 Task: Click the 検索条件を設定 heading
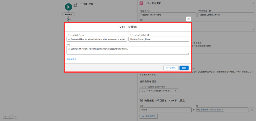pyautogui.click(x=148, y=82)
